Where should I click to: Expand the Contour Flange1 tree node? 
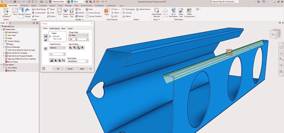tap(4, 41)
